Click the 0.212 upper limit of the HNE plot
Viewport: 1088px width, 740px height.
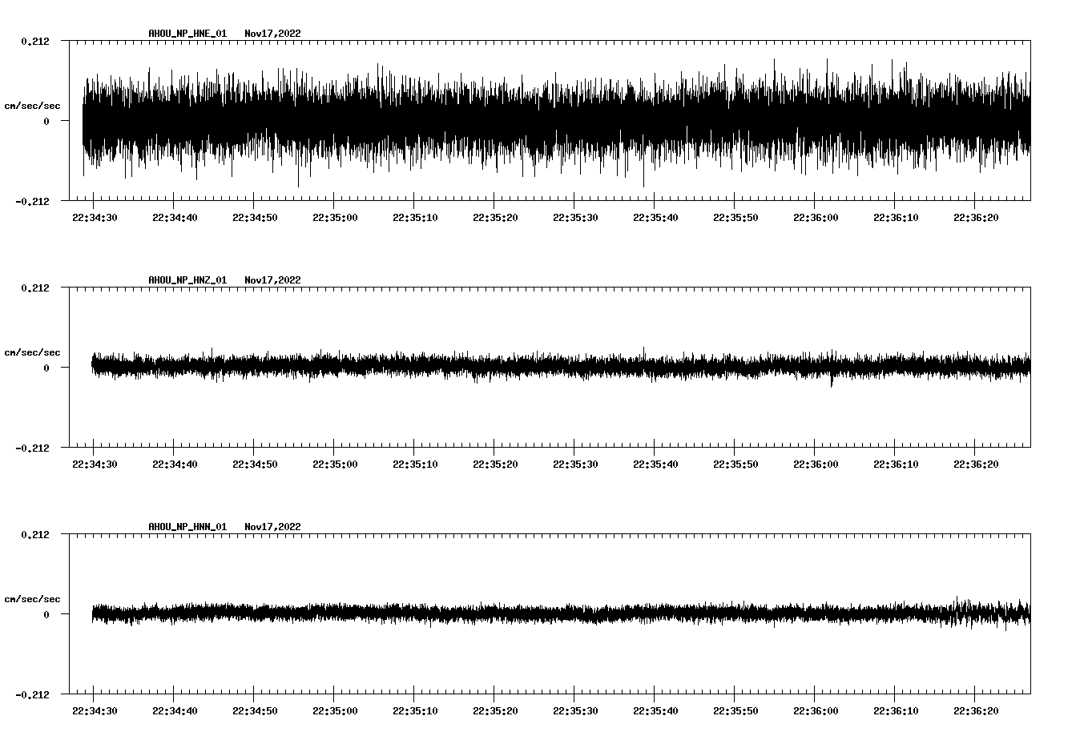click(x=34, y=41)
